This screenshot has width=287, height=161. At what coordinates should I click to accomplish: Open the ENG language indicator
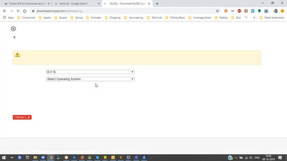(257, 157)
